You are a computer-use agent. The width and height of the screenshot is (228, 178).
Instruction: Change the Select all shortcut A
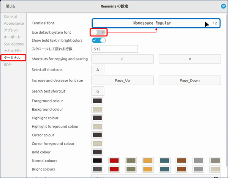98,70
